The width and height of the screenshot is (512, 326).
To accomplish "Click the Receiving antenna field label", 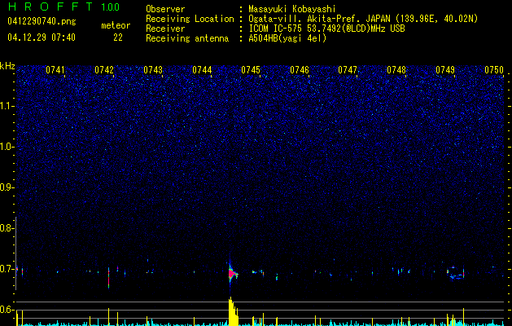I will coord(187,38).
